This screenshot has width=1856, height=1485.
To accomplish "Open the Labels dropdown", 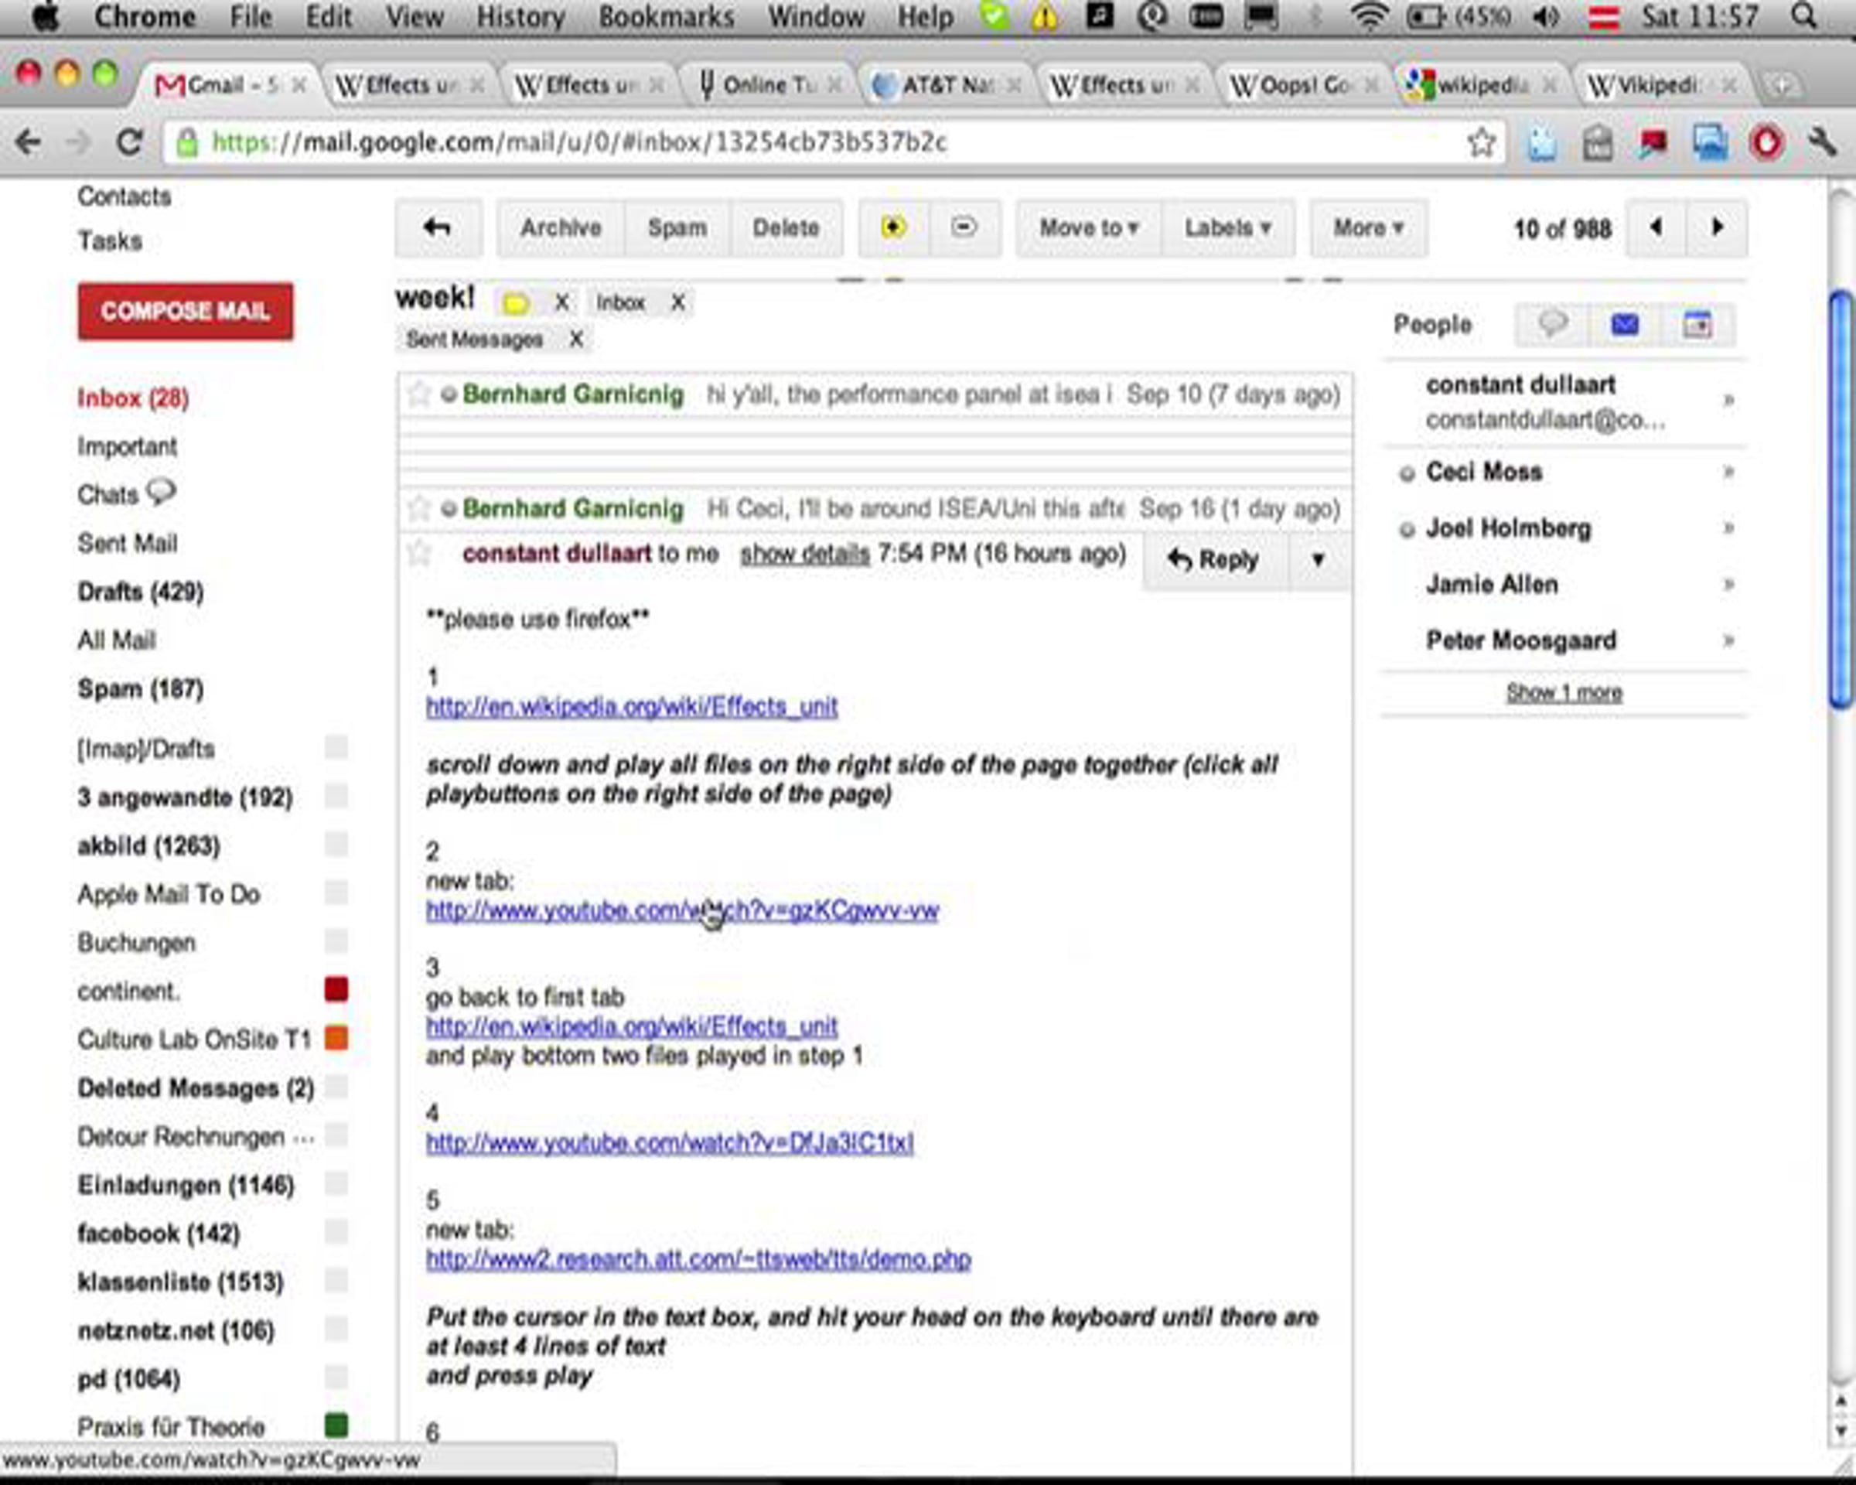I will tap(1227, 228).
